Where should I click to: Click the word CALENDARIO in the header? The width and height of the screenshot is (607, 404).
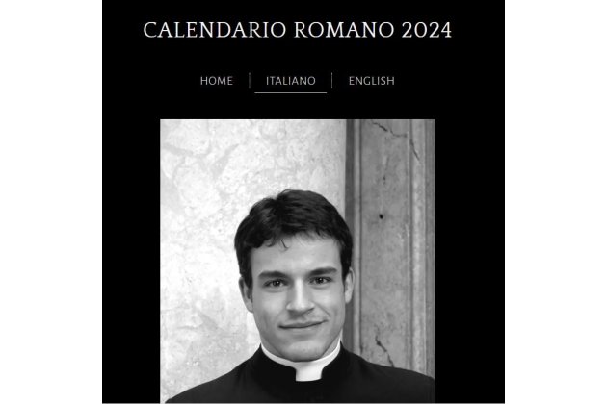click(x=215, y=30)
